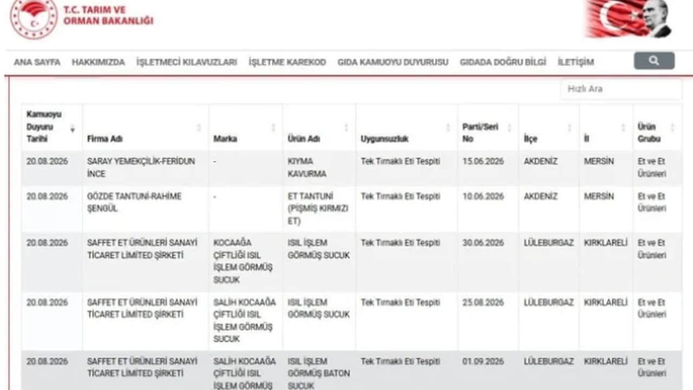Open the ANA SAYFA menu item
The image size is (693, 390).
(x=37, y=62)
